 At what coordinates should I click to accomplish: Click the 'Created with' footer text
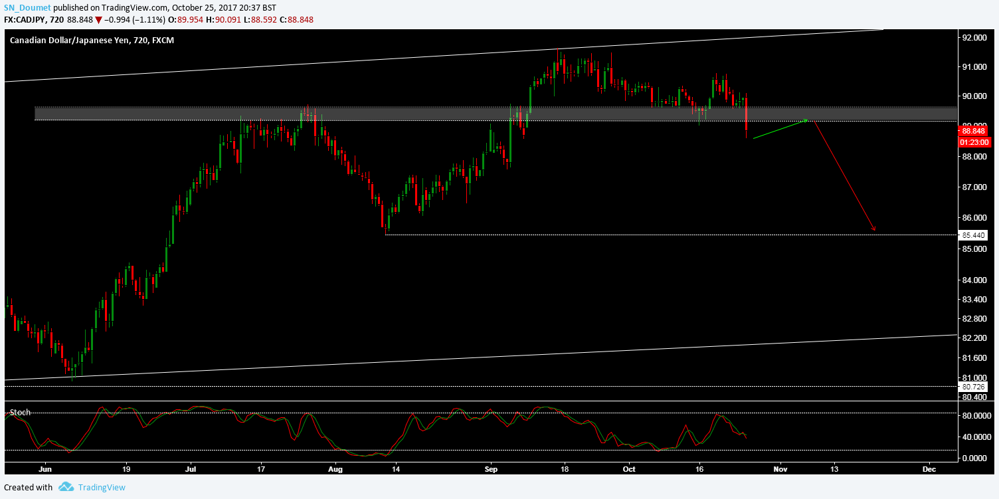click(x=29, y=487)
